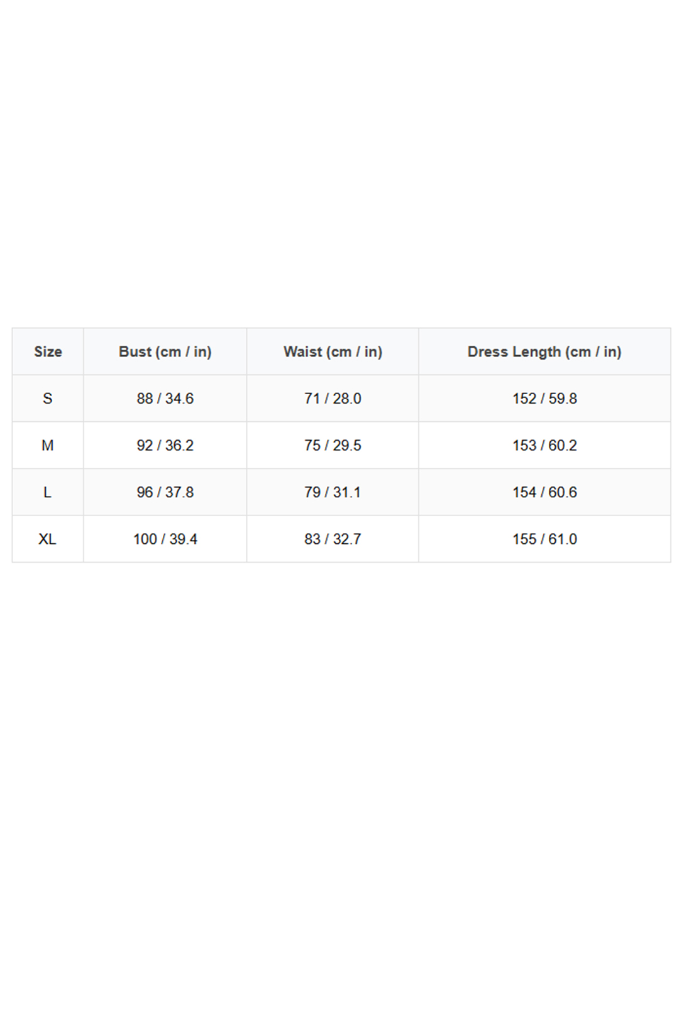Click waist value 71 / 28.0

click(x=333, y=399)
